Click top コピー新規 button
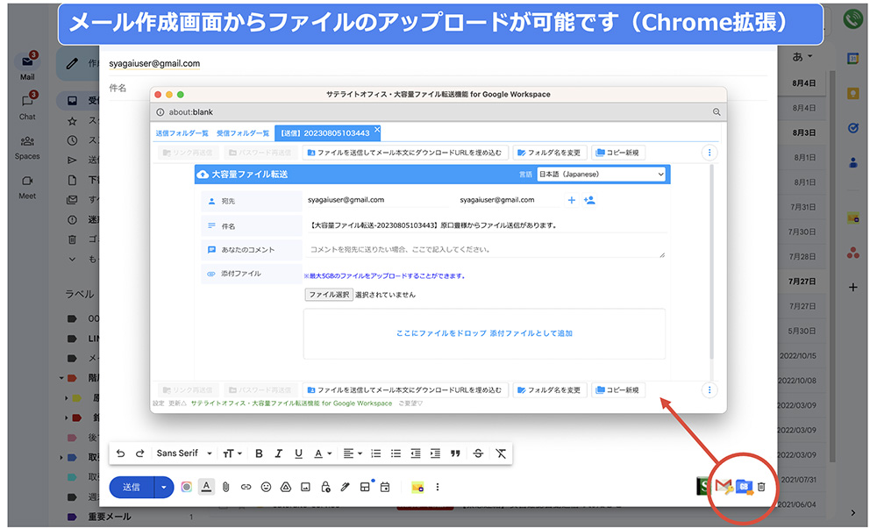This screenshot has height=528, width=877. click(618, 153)
